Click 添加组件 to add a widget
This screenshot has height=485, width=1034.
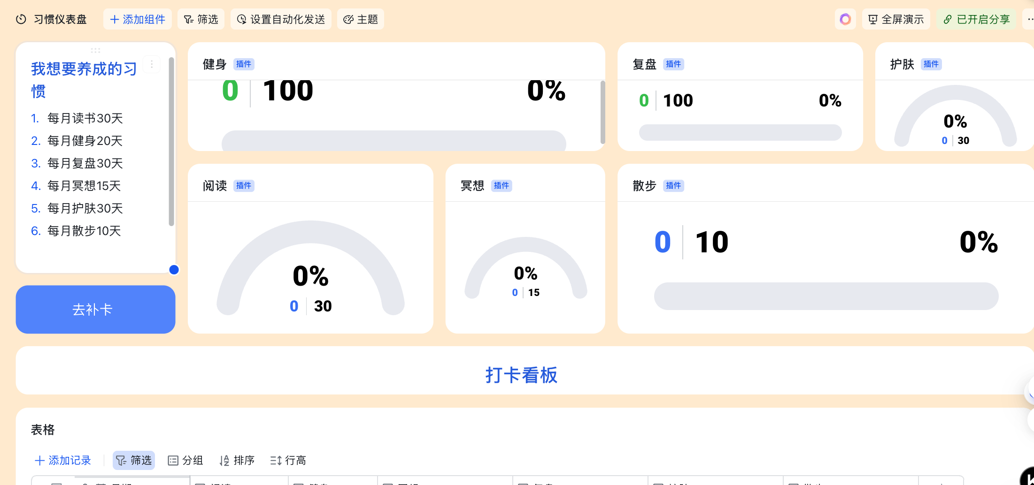[138, 19]
